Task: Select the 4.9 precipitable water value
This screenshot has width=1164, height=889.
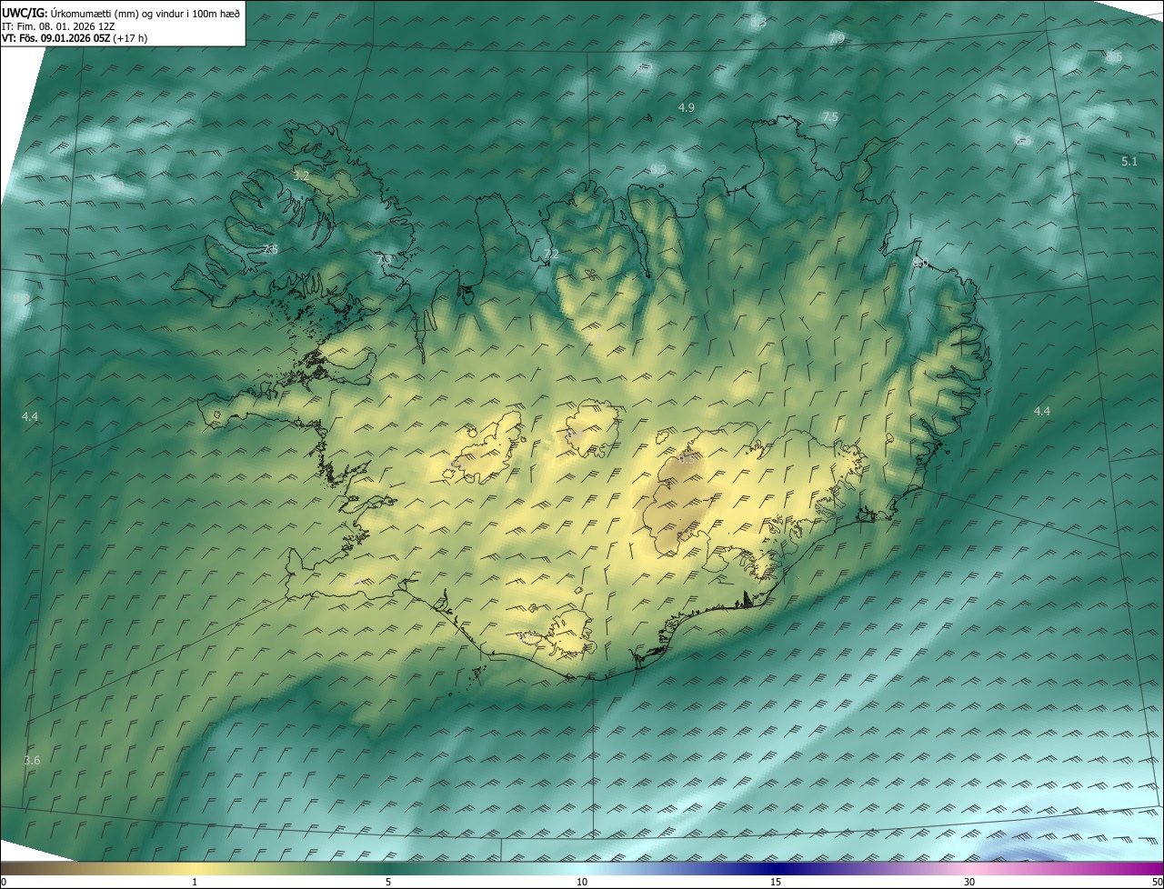Action: pyautogui.click(x=687, y=107)
